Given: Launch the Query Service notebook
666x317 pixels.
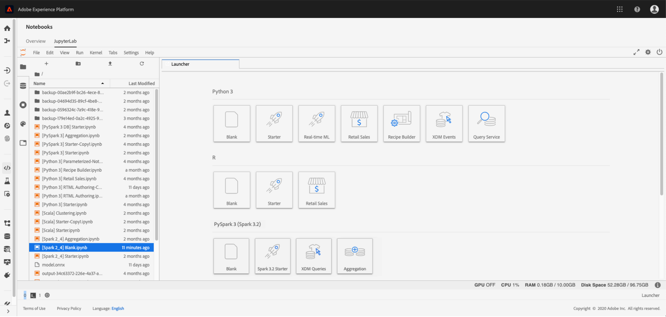Looking at the screenshot, I should point(487,124).
